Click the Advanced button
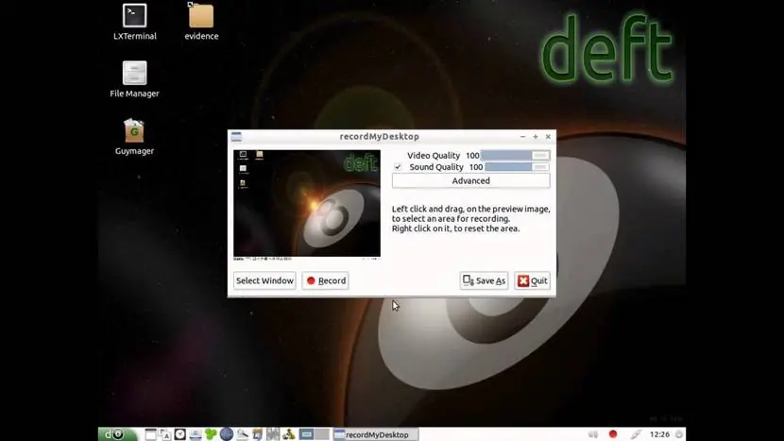 471,181
